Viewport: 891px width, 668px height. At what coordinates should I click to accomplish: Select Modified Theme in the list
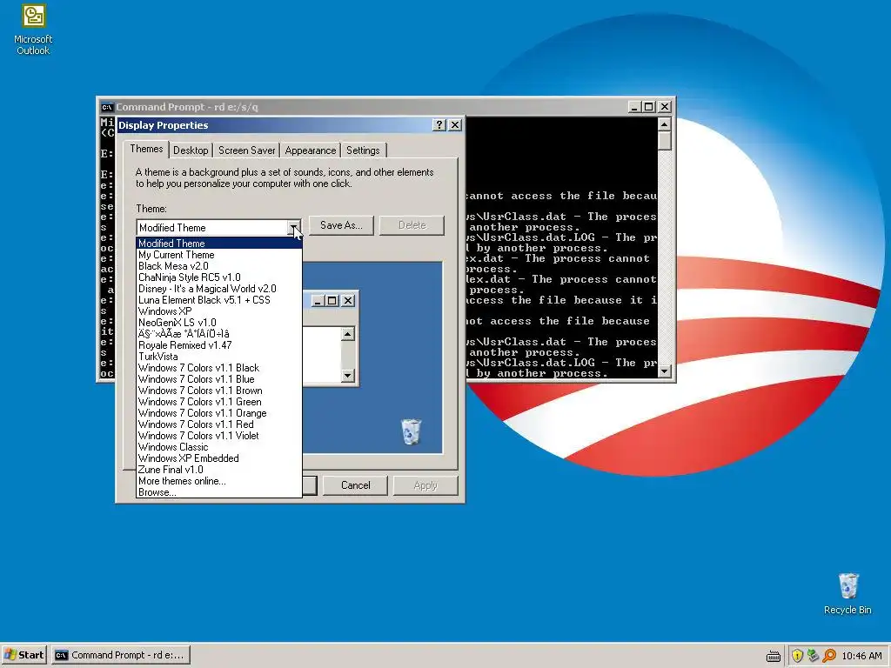tap(218, 244)
